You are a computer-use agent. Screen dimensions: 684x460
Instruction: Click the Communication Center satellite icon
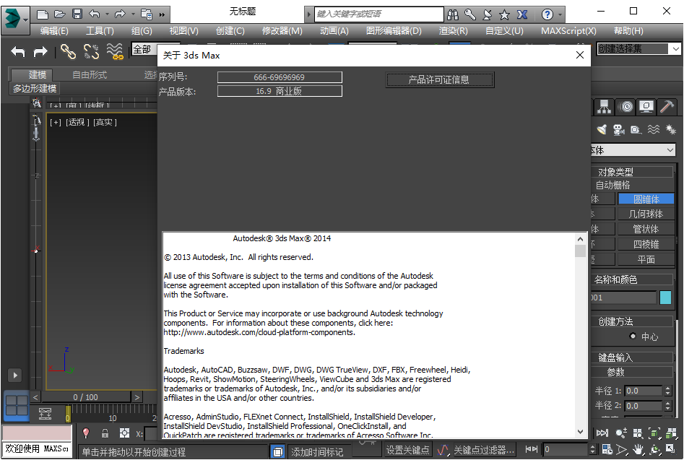pyautogui.click(x=488, y=15)
